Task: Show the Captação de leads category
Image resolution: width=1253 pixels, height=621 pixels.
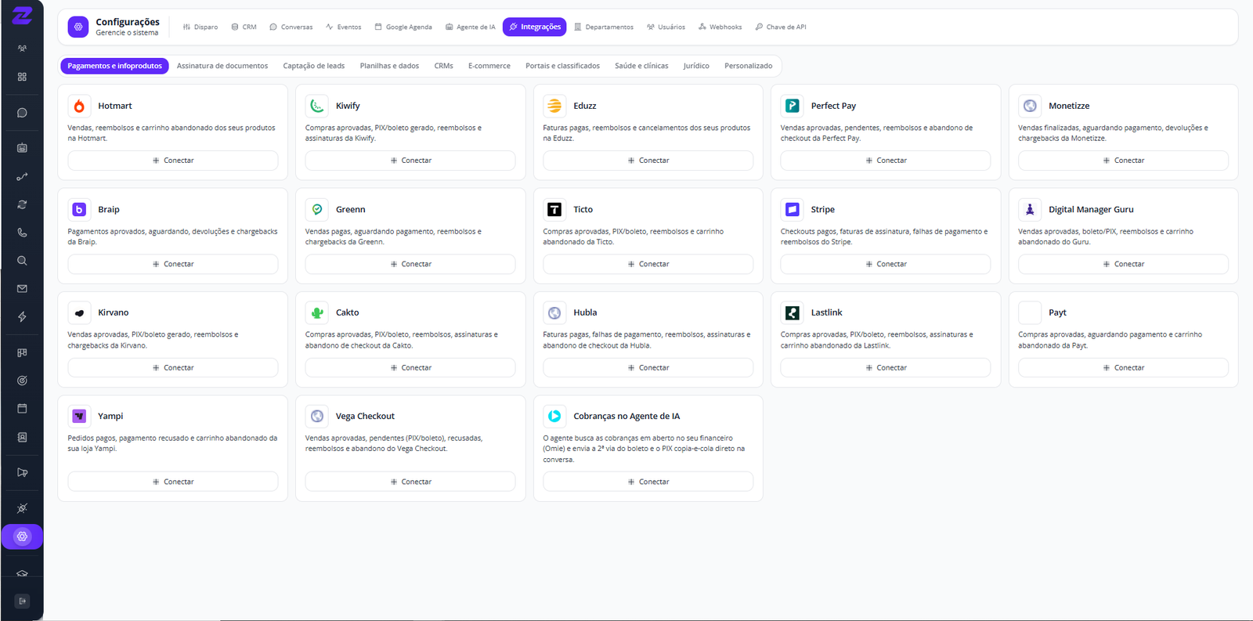Action: pyautogui.click(x=314, y=66)
